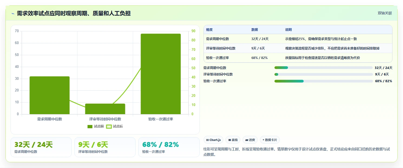Viewport: 403px width, 168px height.
Task: Click the 评审等待时间中位数 progress bar
Action: click(x=323, y=74)
